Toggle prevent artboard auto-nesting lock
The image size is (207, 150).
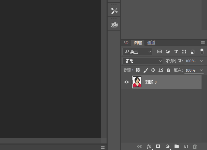pyautogui.click(x=161, y=70)
